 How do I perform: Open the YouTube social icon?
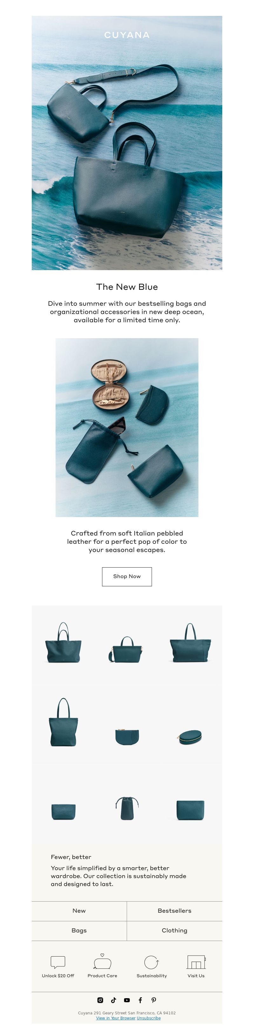coord(127,1000)
